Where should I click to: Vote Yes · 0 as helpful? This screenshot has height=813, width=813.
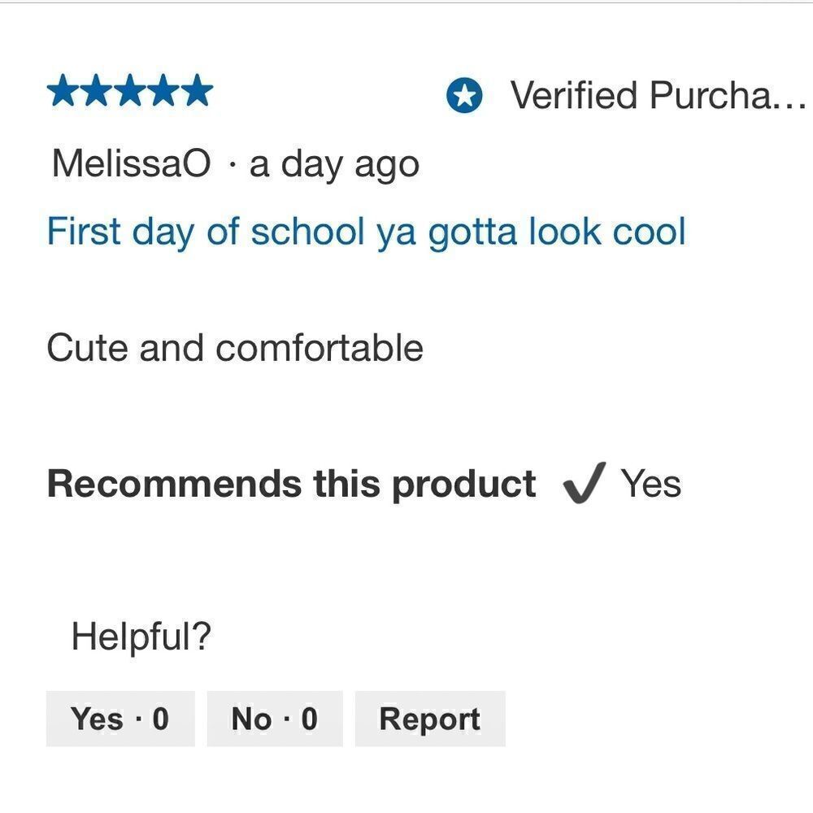click(x=120, y=719)
